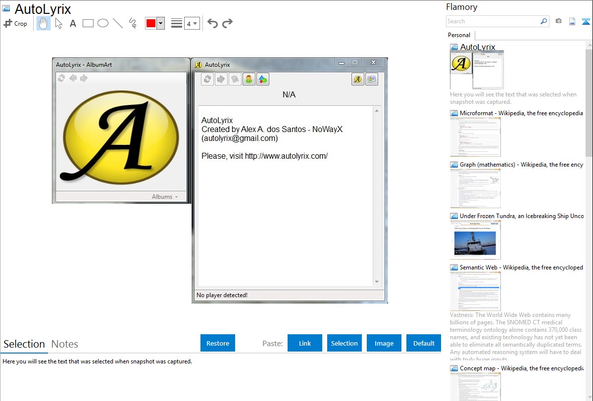Click the camera capture snapshot icon
The width and height of the screenshot is (593, 401).
pyautogui.click(x=558, y=21)
